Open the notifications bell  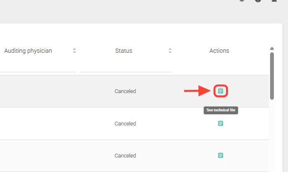(242, 1)
